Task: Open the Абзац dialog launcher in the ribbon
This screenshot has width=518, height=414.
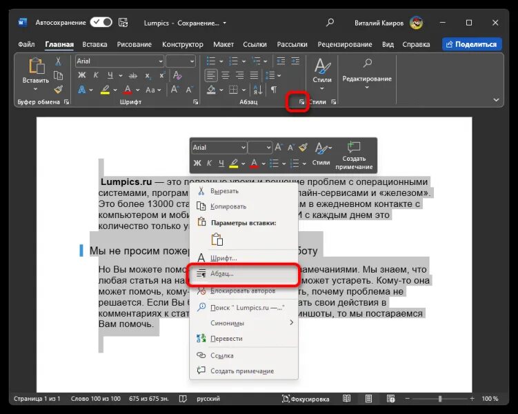Action: point(301,102)
